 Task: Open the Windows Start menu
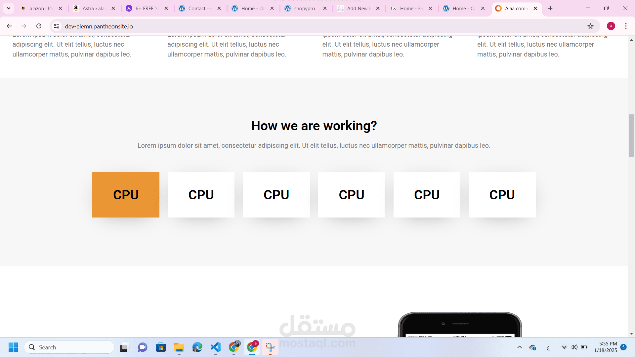[x=13, y=347]
